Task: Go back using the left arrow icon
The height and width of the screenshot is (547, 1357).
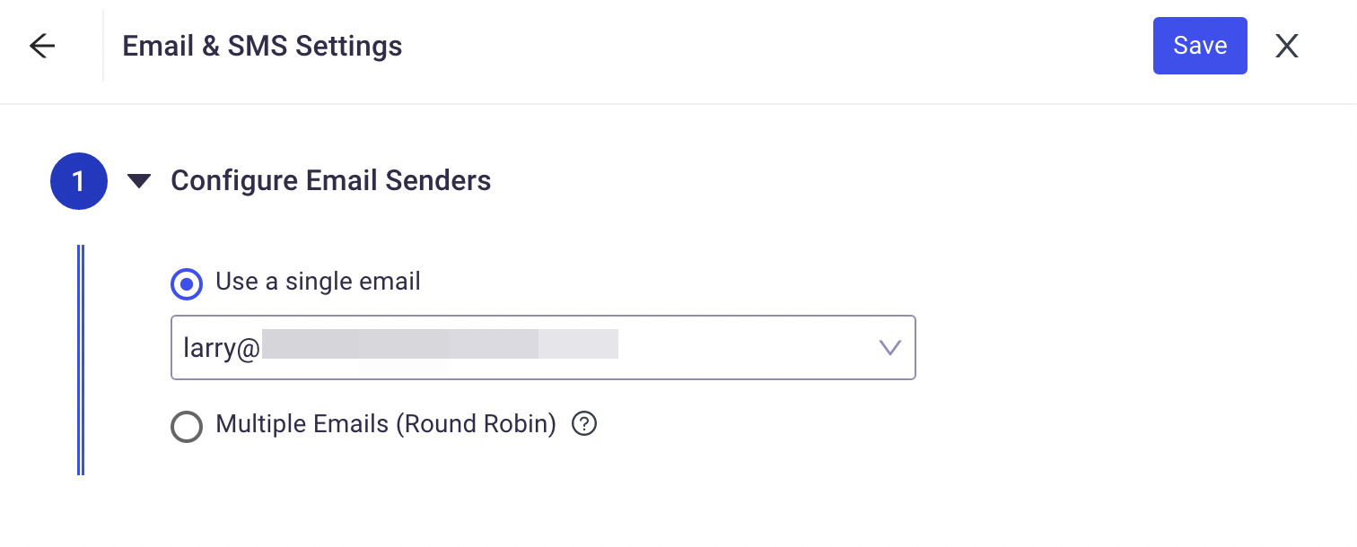Action: [42, 46]
